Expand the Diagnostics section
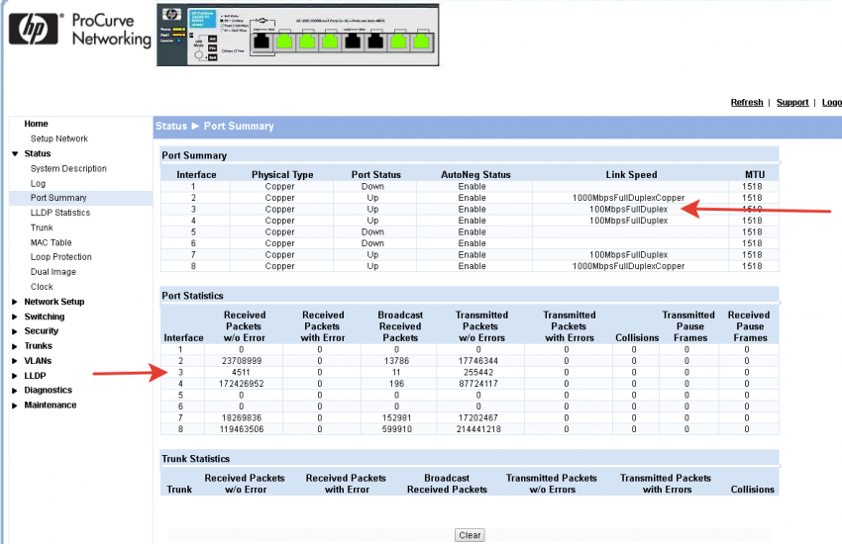842x544 pixels. tap(14, 391)
